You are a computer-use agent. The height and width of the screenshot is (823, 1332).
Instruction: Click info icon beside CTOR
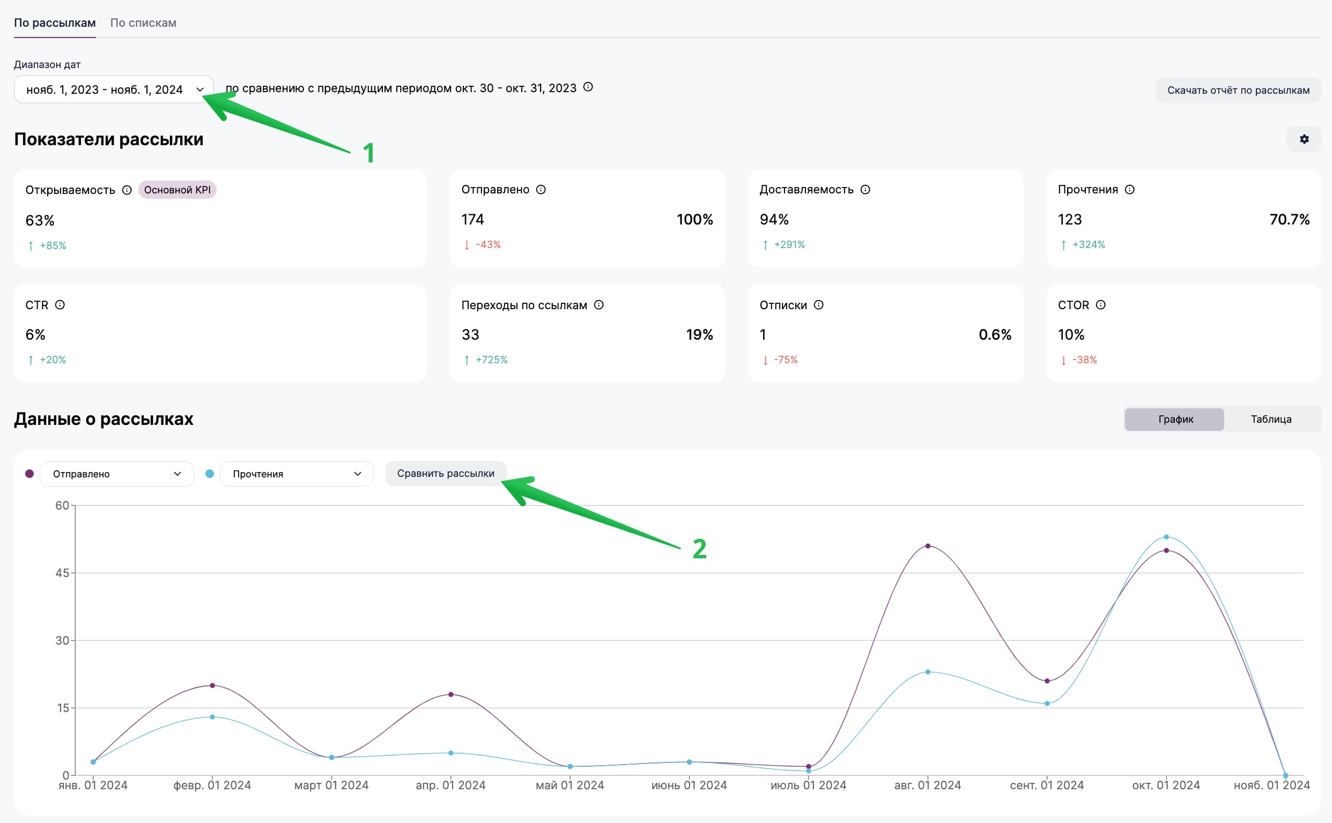[1100, 305]
